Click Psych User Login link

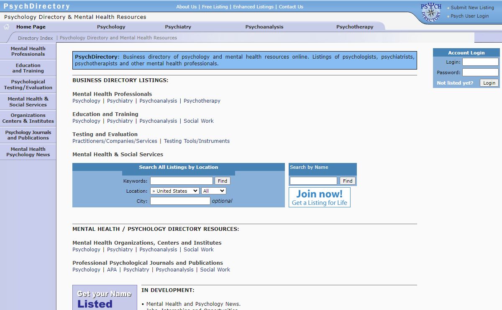coord(470,16)
